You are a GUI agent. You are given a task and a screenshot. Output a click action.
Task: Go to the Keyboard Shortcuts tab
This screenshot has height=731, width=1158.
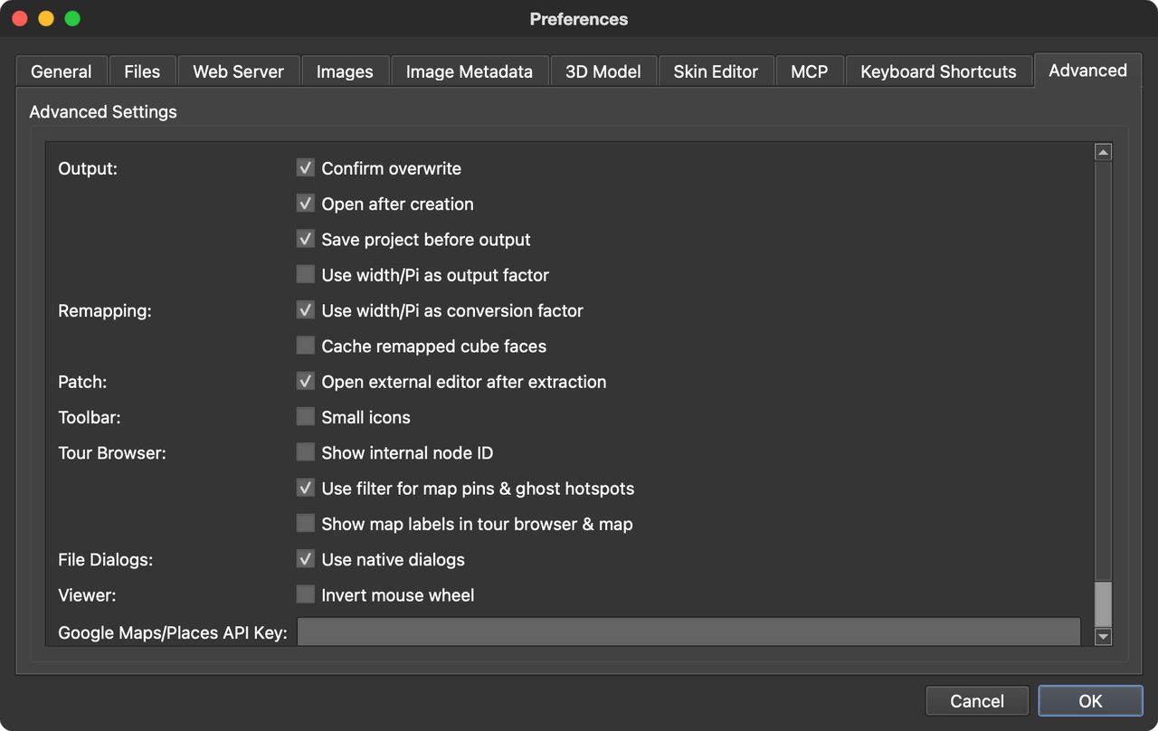point(939,71)
